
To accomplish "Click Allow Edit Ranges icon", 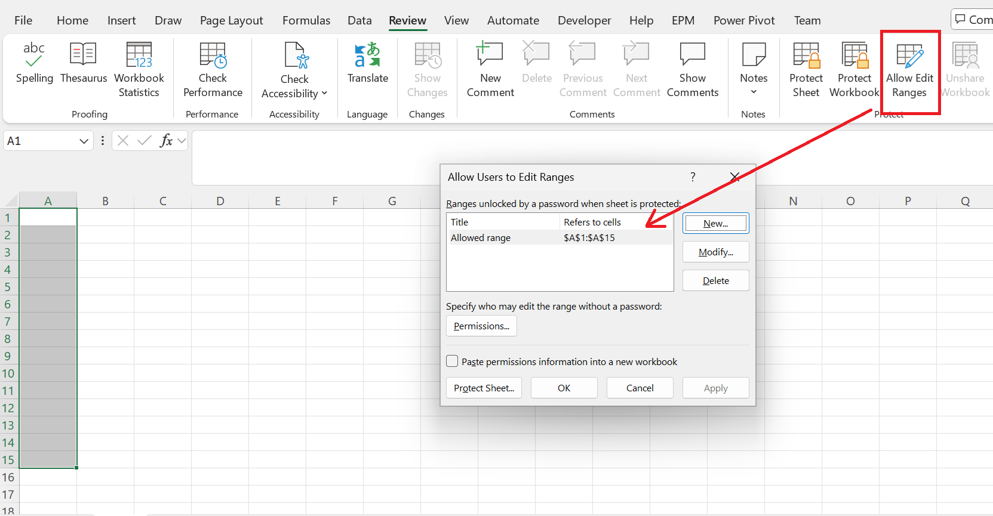I will (909, 56).
